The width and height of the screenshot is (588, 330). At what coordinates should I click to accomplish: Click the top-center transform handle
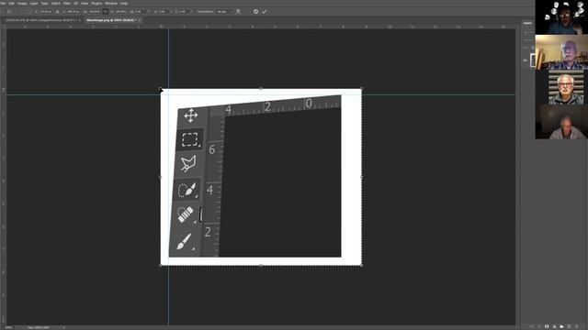[261, 89]
